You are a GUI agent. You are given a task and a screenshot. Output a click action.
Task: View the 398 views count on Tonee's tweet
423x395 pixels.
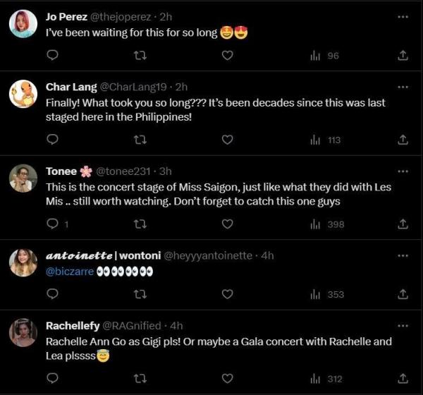[x=327, y=224]
